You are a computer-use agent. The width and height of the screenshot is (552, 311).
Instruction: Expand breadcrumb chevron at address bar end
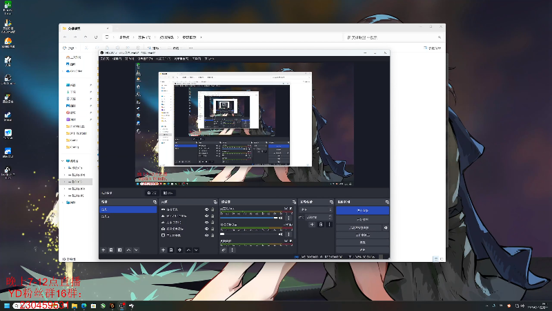[x=201, y=37]
